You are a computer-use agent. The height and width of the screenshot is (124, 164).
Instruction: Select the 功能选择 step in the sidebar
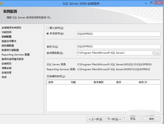[6, 32]
